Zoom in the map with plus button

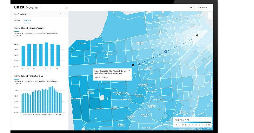(x=210, y=14)
